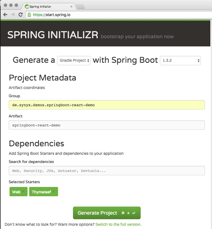Toggle the yellow highlighted Group field
This screenshot has width=212, height=229.
[x=106, y=105]
